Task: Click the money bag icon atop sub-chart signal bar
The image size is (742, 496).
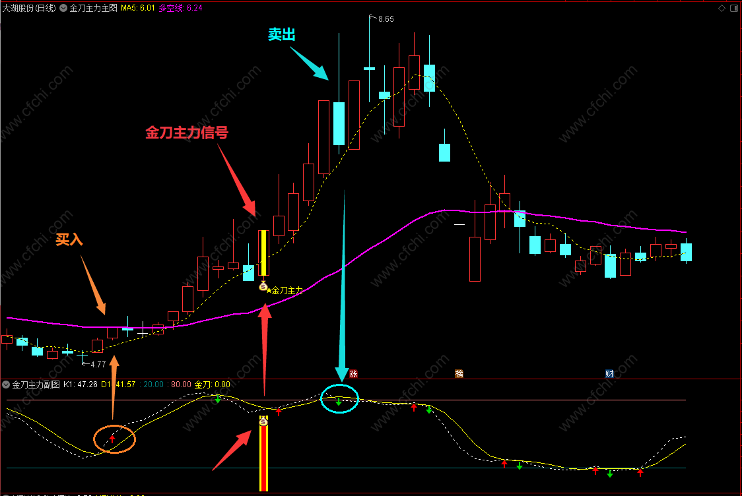Action: coord(263,421)
